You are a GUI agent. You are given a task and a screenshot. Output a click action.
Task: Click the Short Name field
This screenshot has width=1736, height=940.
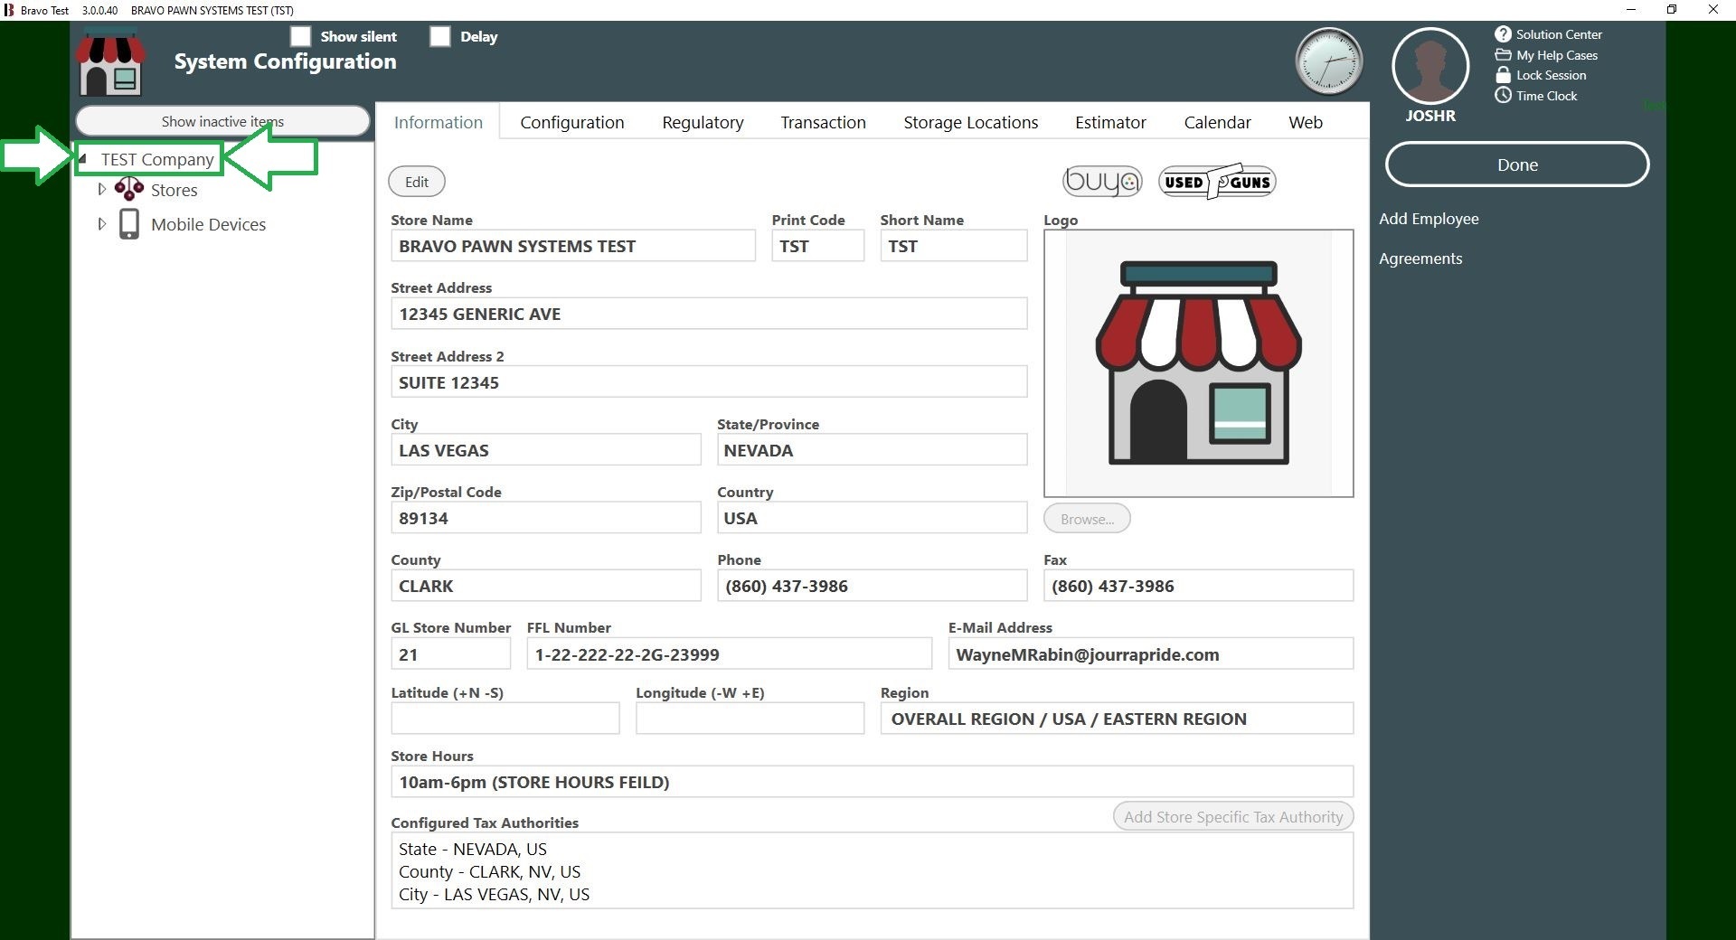click(953, 246)
